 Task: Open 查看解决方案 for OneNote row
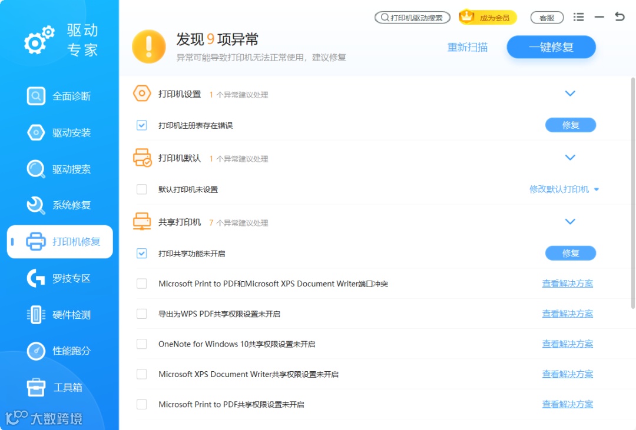(568, 344)
